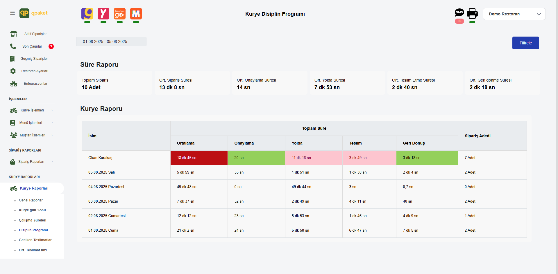
Task: Click the Yemeksepeti integration icon
Action: pos(103,14)
